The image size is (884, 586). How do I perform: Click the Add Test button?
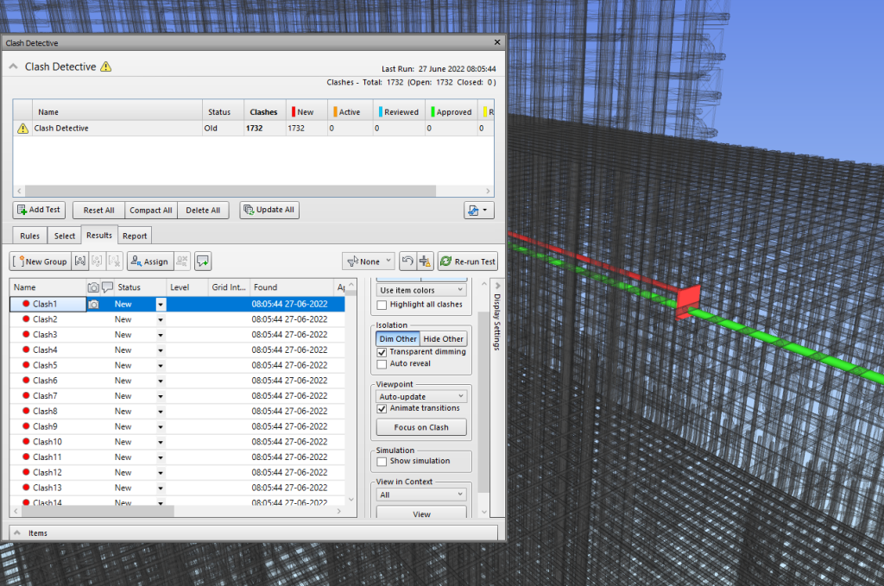point(38,210)
